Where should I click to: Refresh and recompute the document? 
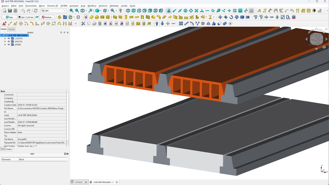(35, 11)
